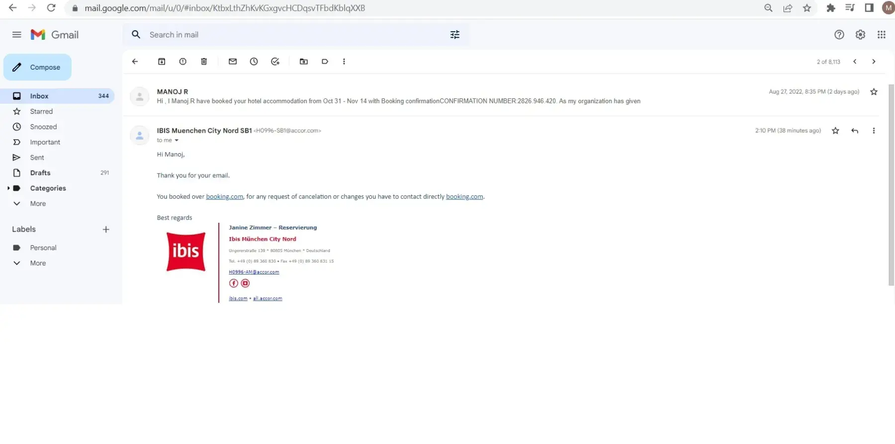
Task: Star the IBIS Muenchen City Nord message
Action: coord(835,131)
